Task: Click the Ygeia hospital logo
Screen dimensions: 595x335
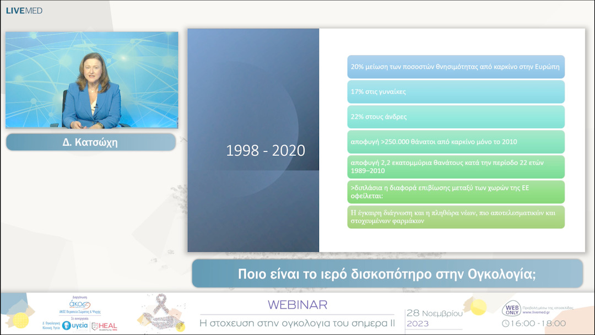Action: [x=74, y=326]
